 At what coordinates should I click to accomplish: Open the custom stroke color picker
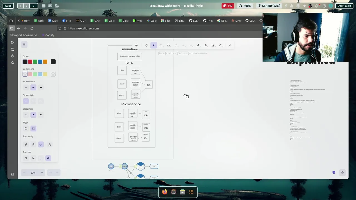[53, 62]
